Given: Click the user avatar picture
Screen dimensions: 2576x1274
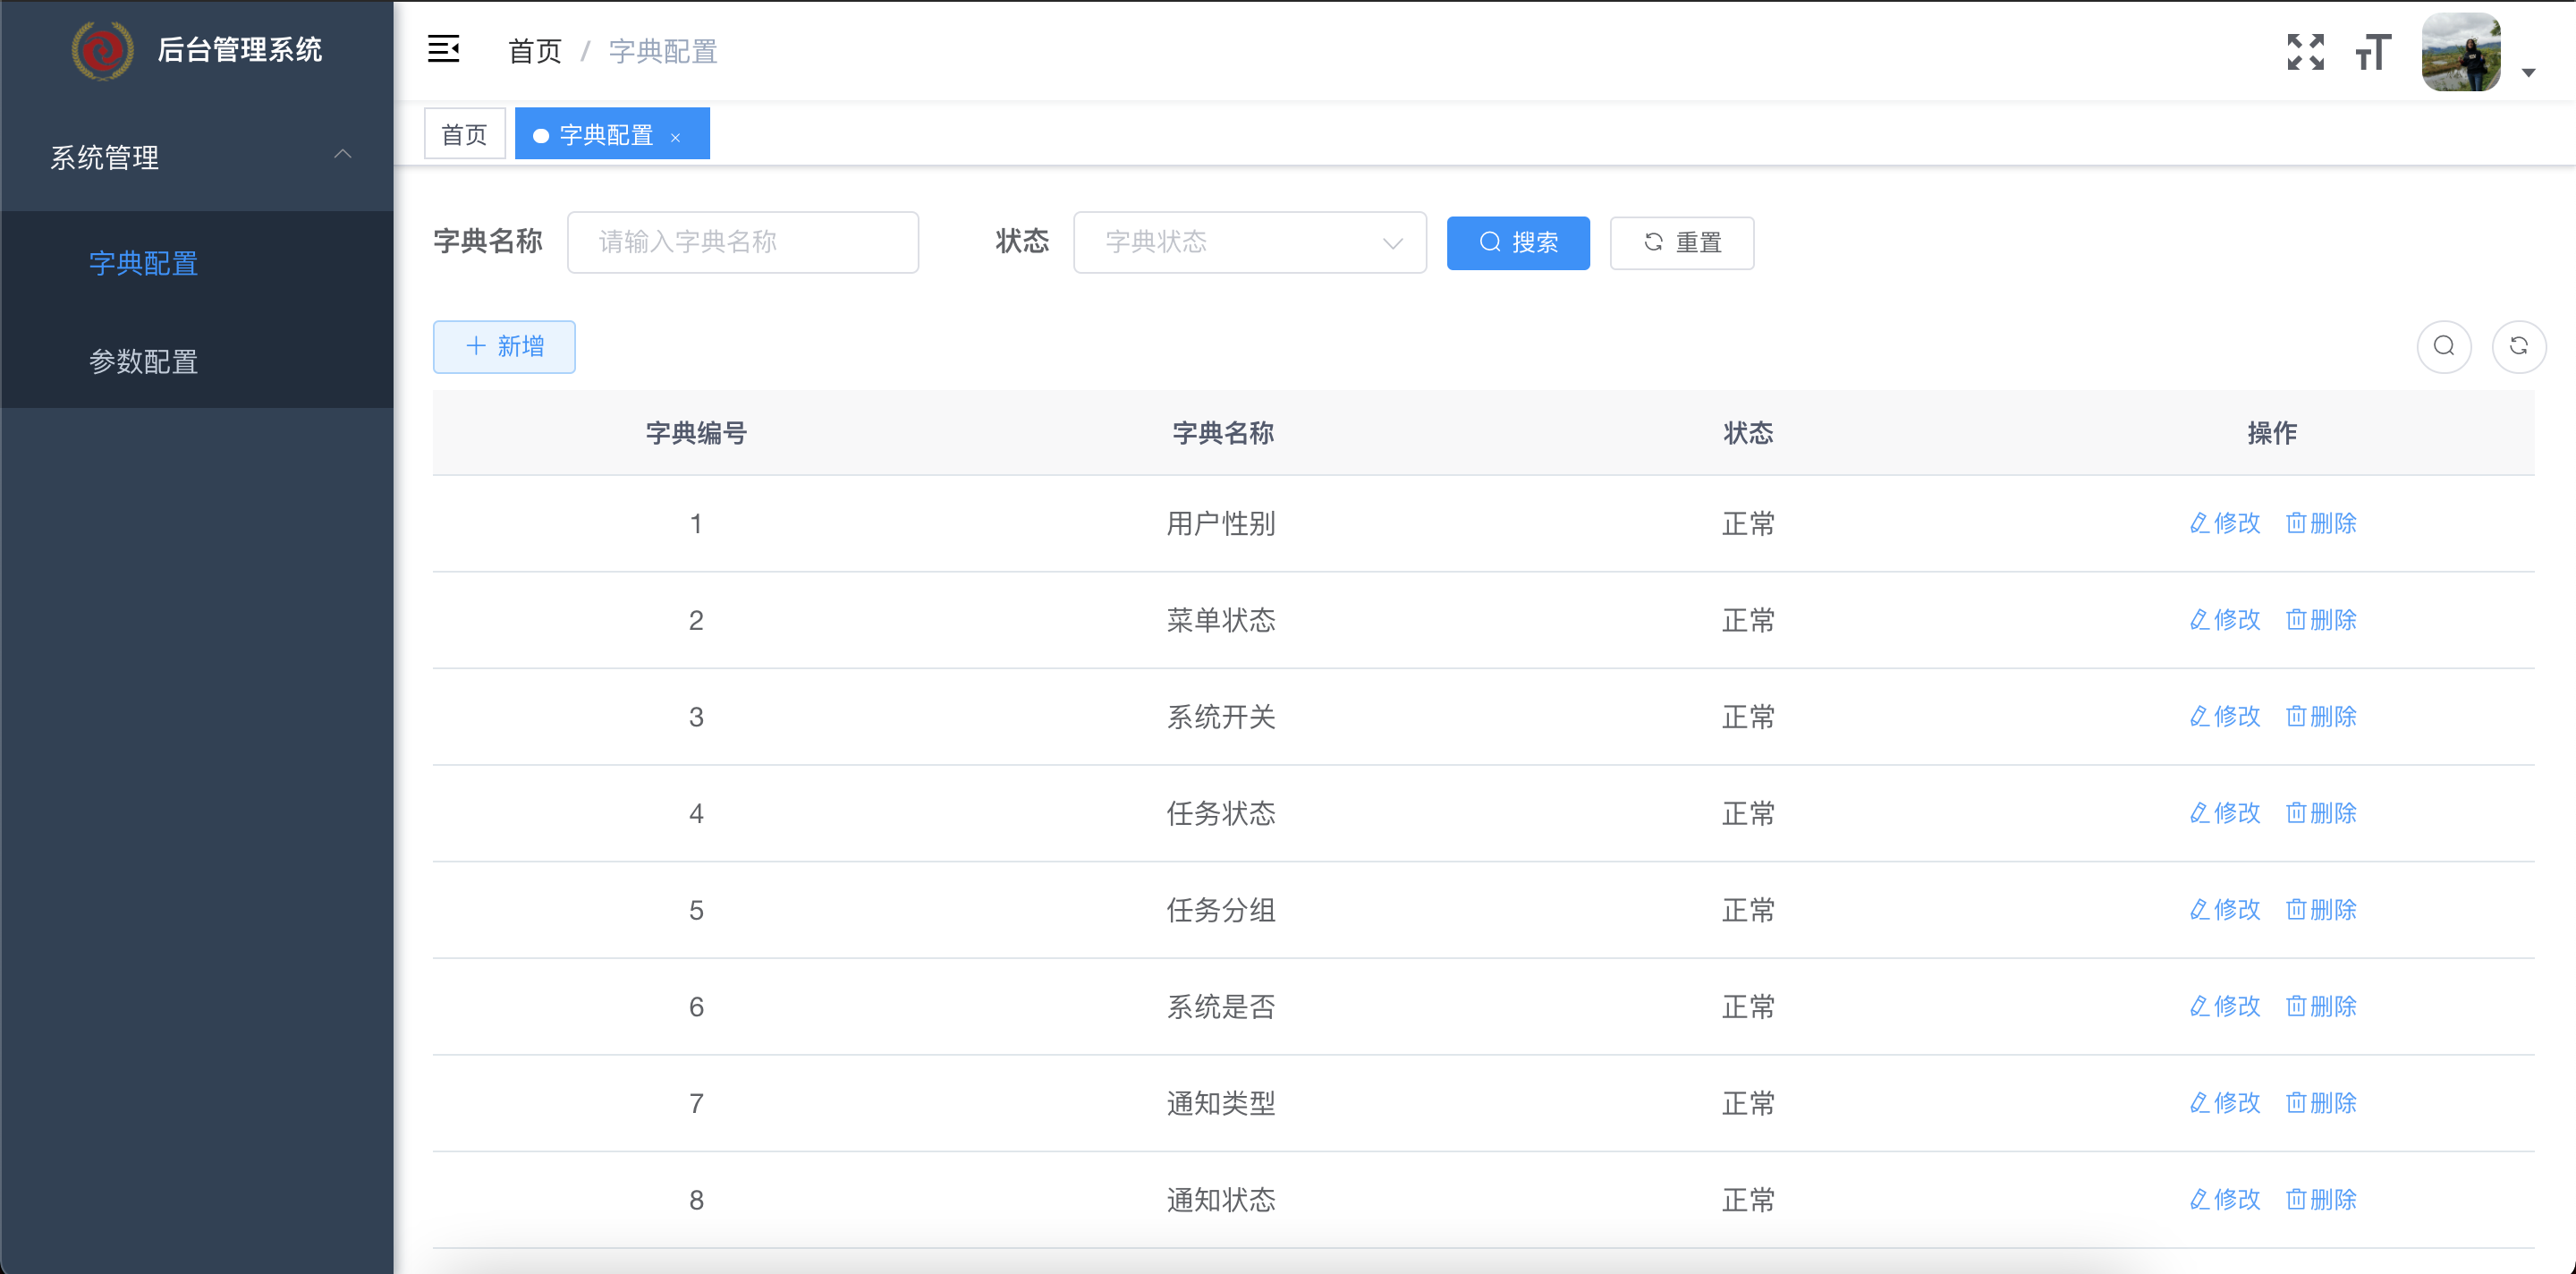Looking at the screenshot, I should pyautogui.click(x=2460, y=52).
